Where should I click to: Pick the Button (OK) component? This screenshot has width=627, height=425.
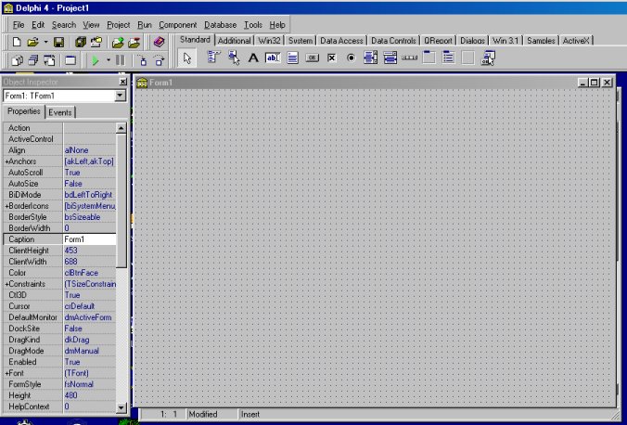click(x=312, y=58)
